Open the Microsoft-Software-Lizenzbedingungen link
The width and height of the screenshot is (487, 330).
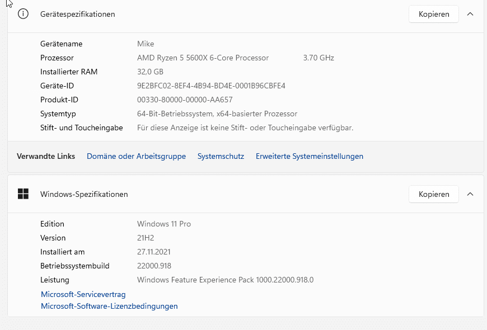pyautogui.click(x=109, y=306)
